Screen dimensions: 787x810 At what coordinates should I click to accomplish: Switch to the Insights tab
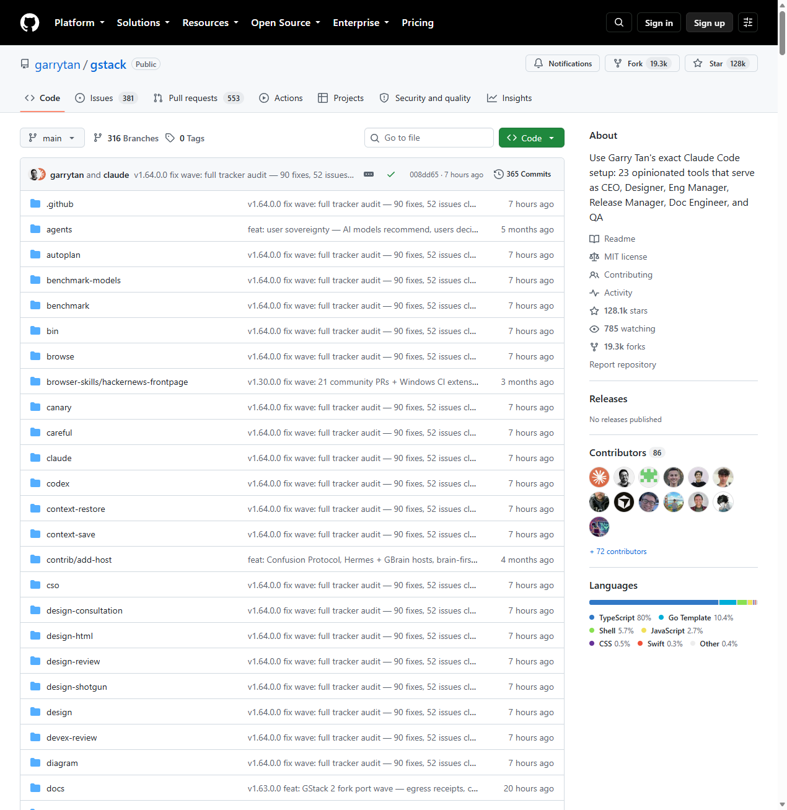509,98
